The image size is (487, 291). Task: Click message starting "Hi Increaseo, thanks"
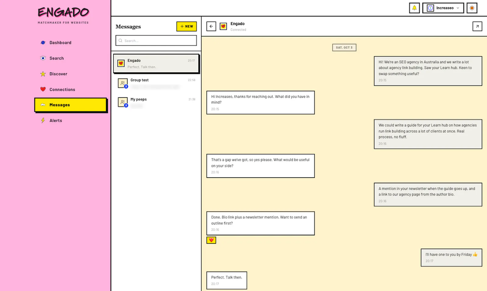click(x=261, y=102)
